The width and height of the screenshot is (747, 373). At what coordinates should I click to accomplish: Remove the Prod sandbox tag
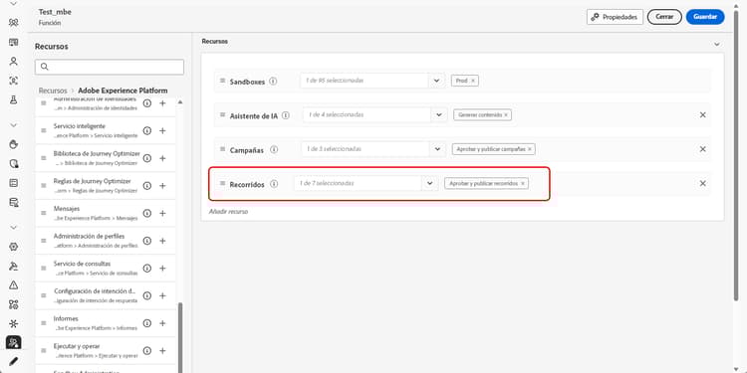tap(472, 81)
